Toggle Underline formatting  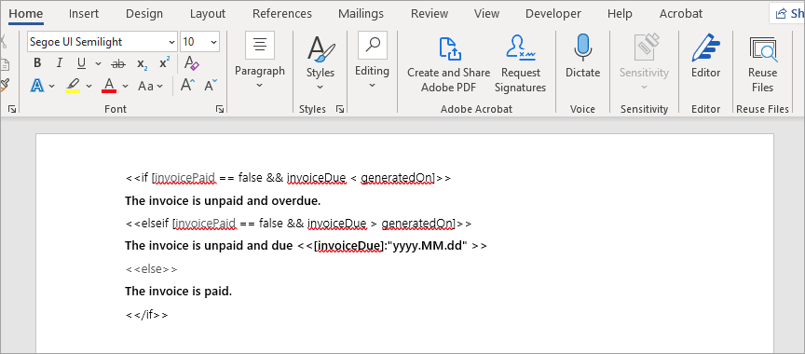(x=81, y=63)
